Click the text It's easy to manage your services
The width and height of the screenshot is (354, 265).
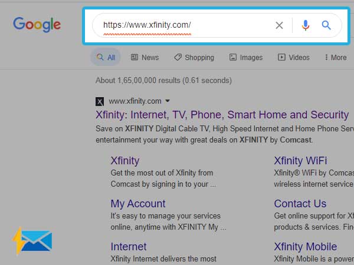[165, 216]
